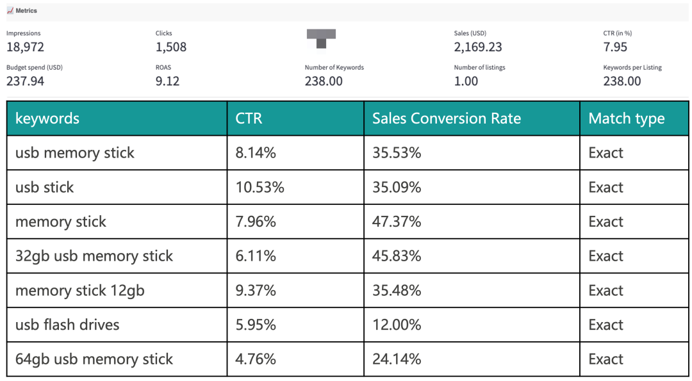The width and height of the screenshot is (692, 381).
Task: Click the 10.53% CTR cell
Action: coord(259,188)
